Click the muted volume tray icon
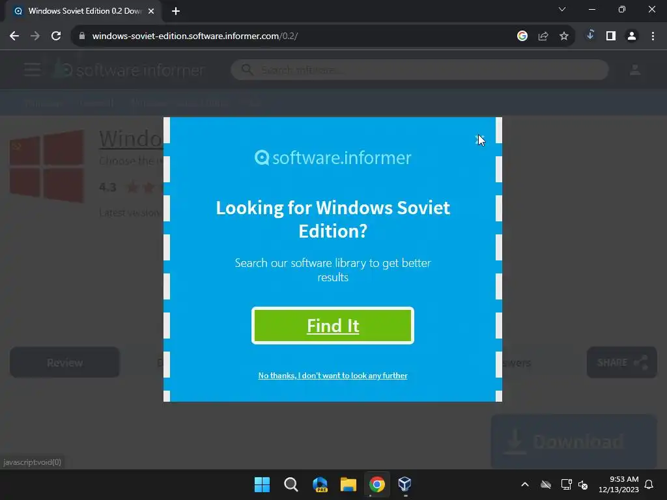The image size is (667, 500). pos(583,484)
